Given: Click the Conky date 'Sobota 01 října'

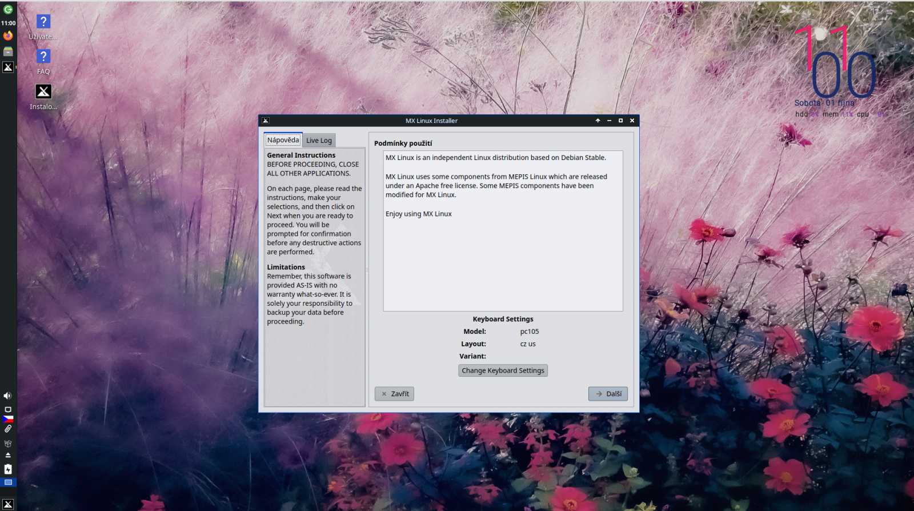Looking at the screenshot, I should pos(824,103).
